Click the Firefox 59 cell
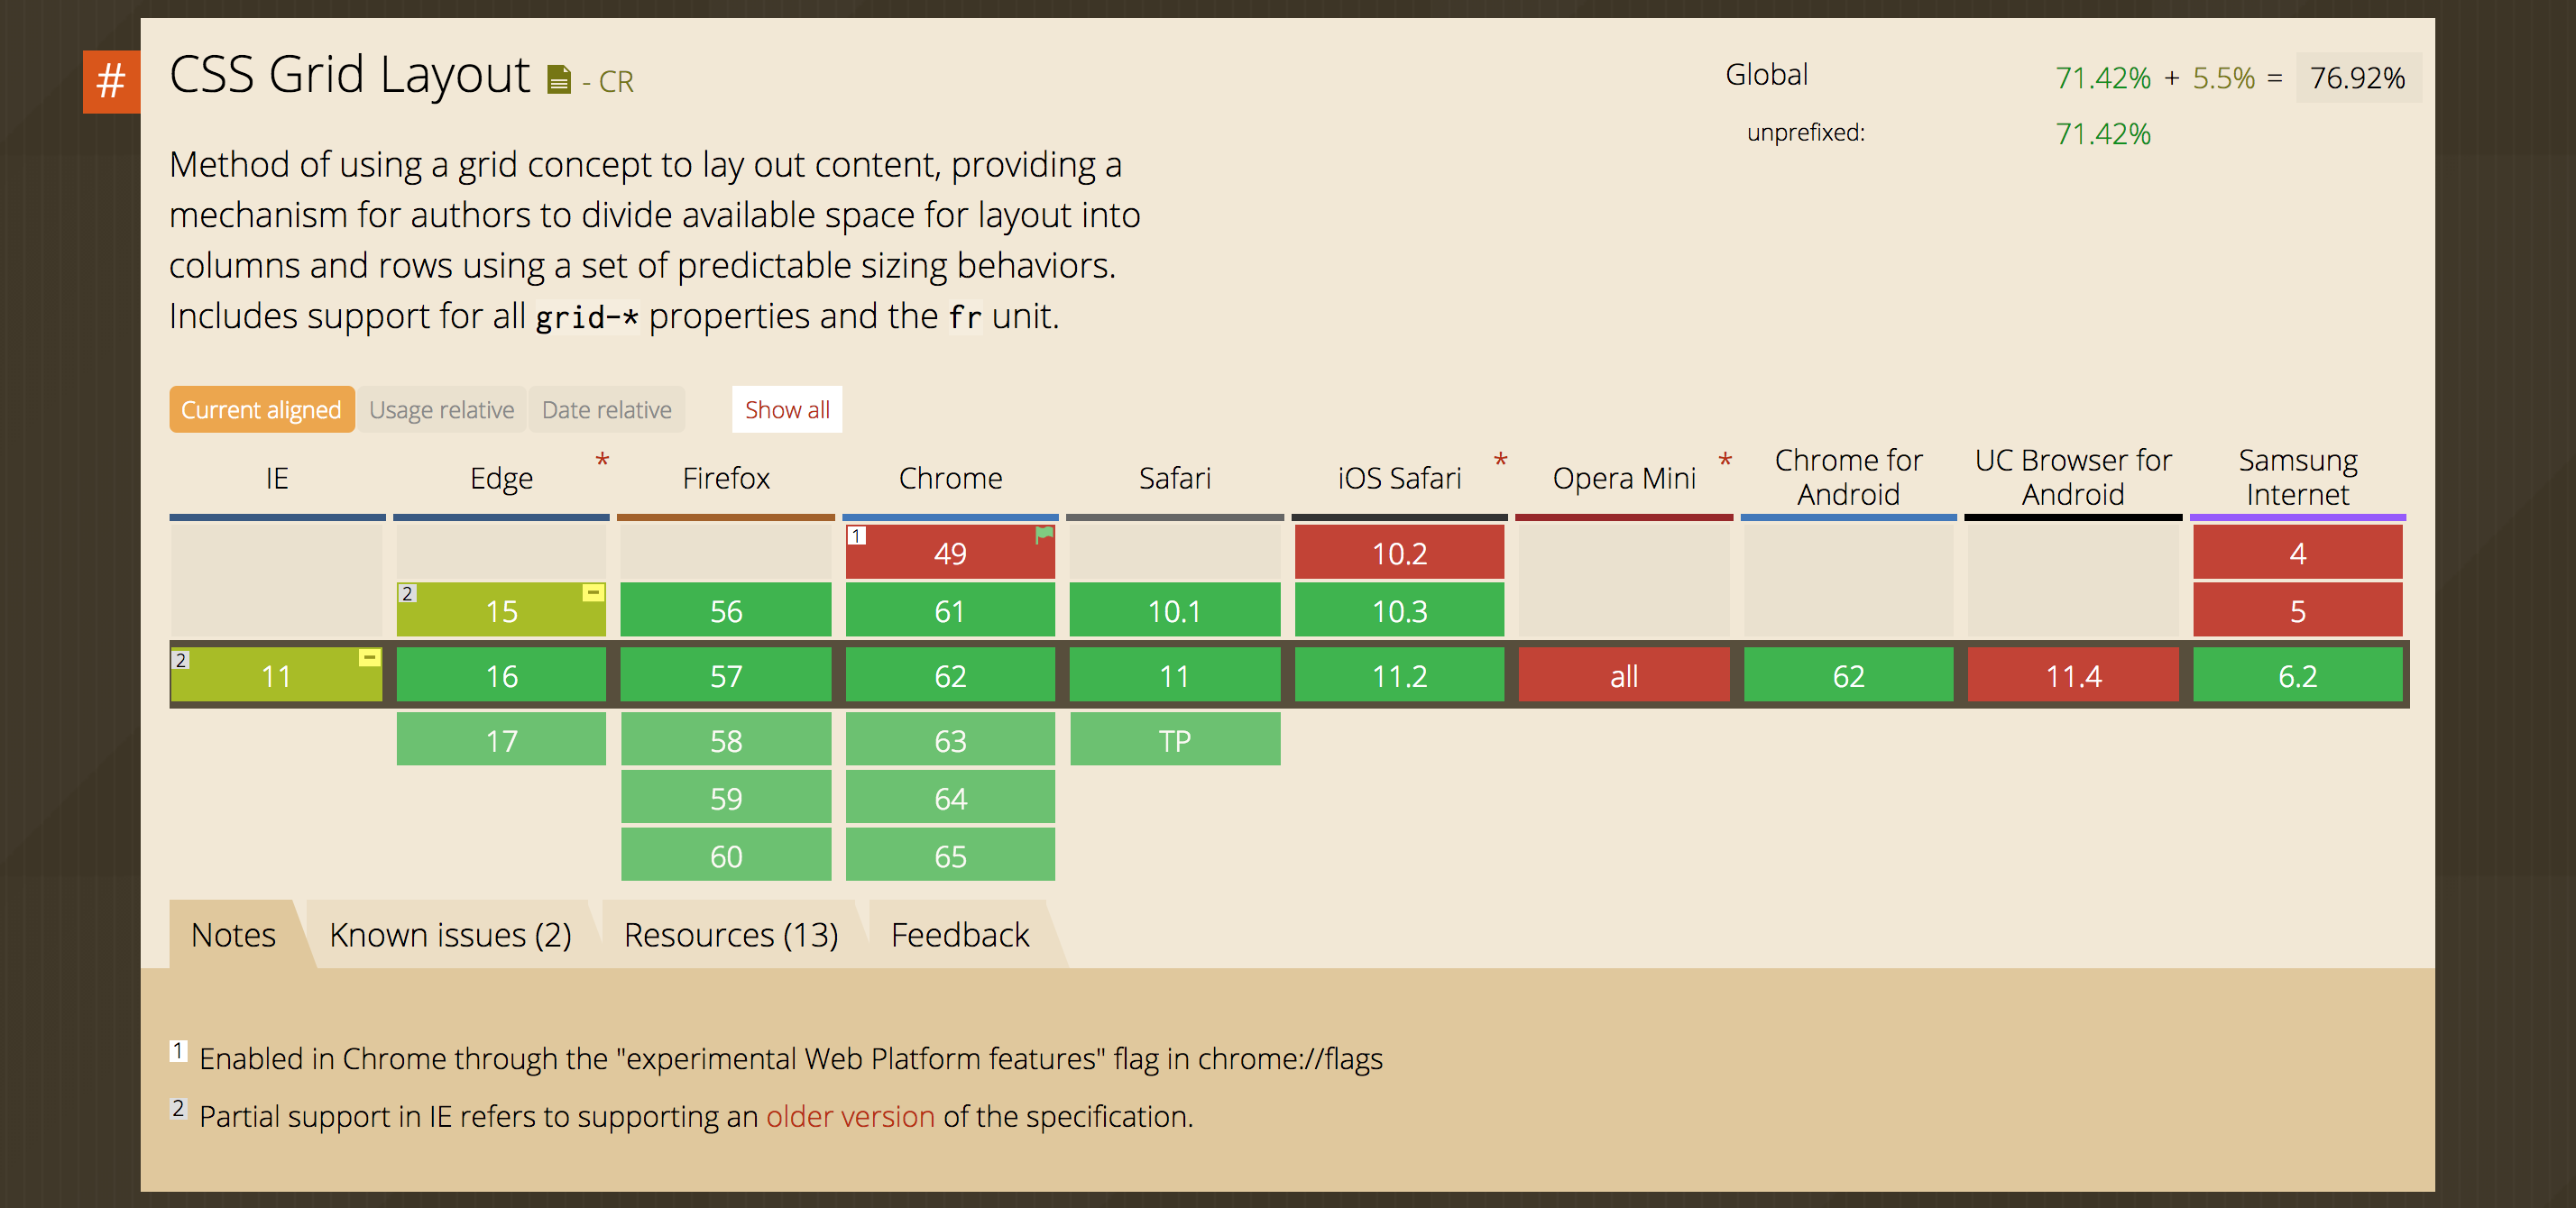 (x=726, y=797)
